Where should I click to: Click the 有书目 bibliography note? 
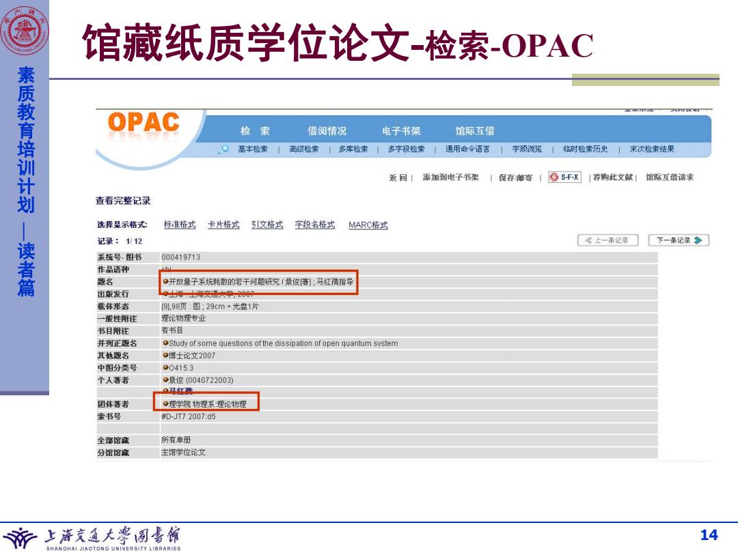point(172,330)
